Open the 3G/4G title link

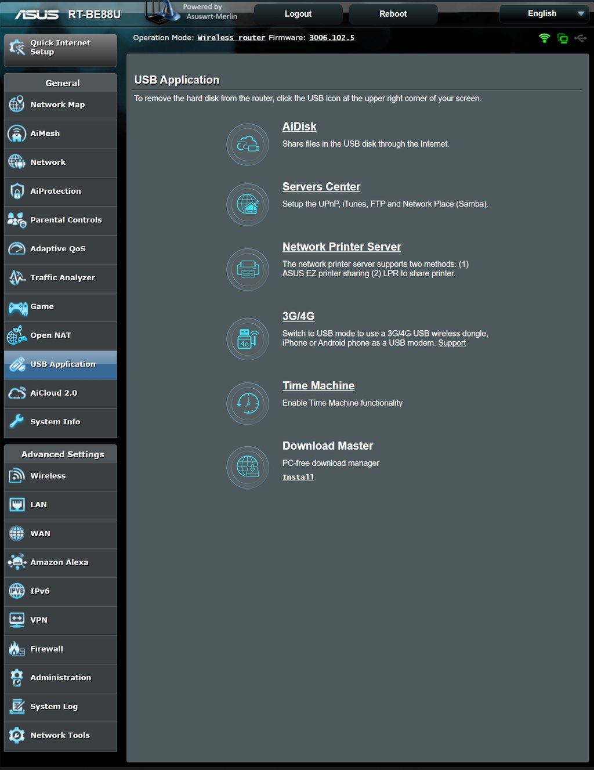(x=299, y=316)
